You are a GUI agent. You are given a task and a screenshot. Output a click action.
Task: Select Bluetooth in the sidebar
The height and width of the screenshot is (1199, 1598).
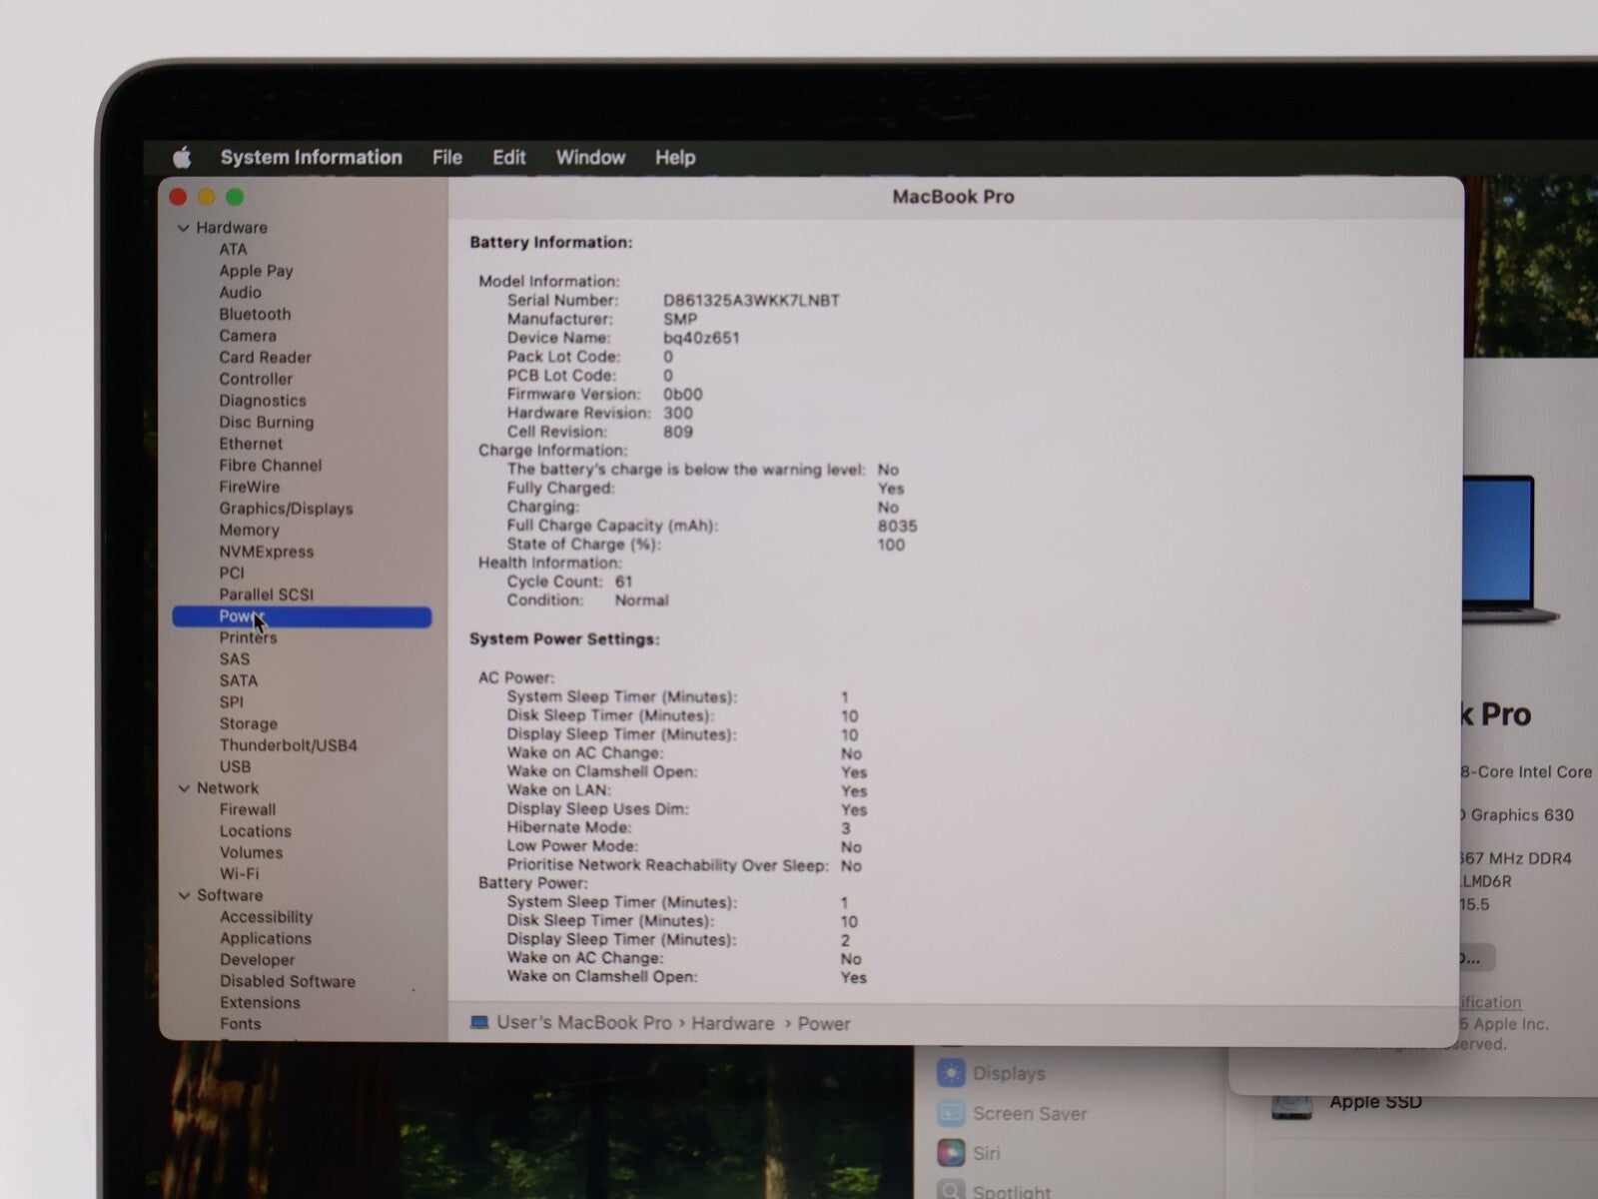255,314
